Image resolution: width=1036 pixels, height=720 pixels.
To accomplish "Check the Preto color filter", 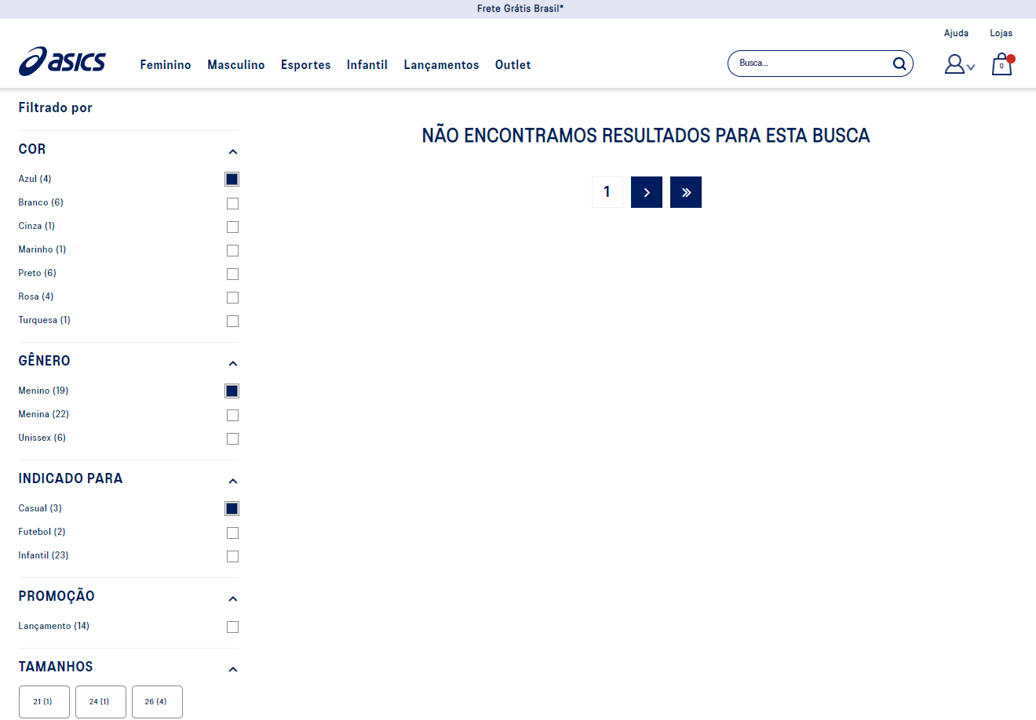I will (x=232, y=274).
